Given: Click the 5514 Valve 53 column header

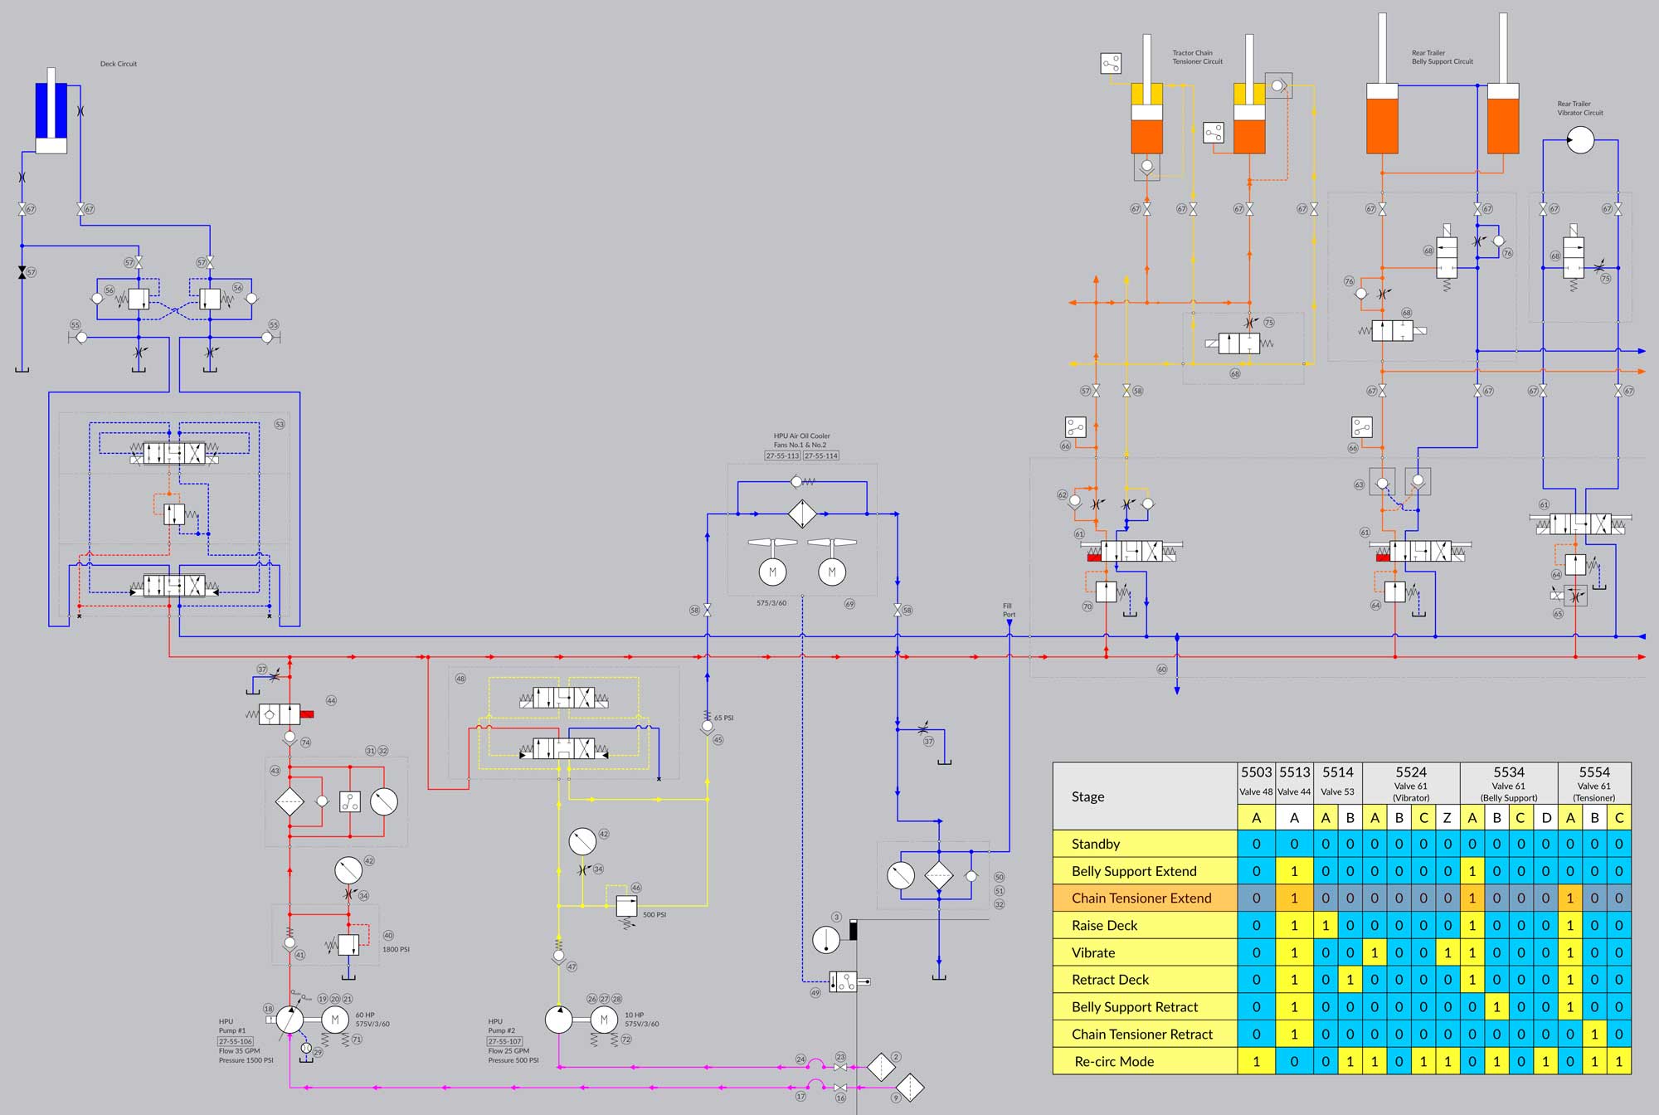Looking at the screenshot, I should [1338, 783].
